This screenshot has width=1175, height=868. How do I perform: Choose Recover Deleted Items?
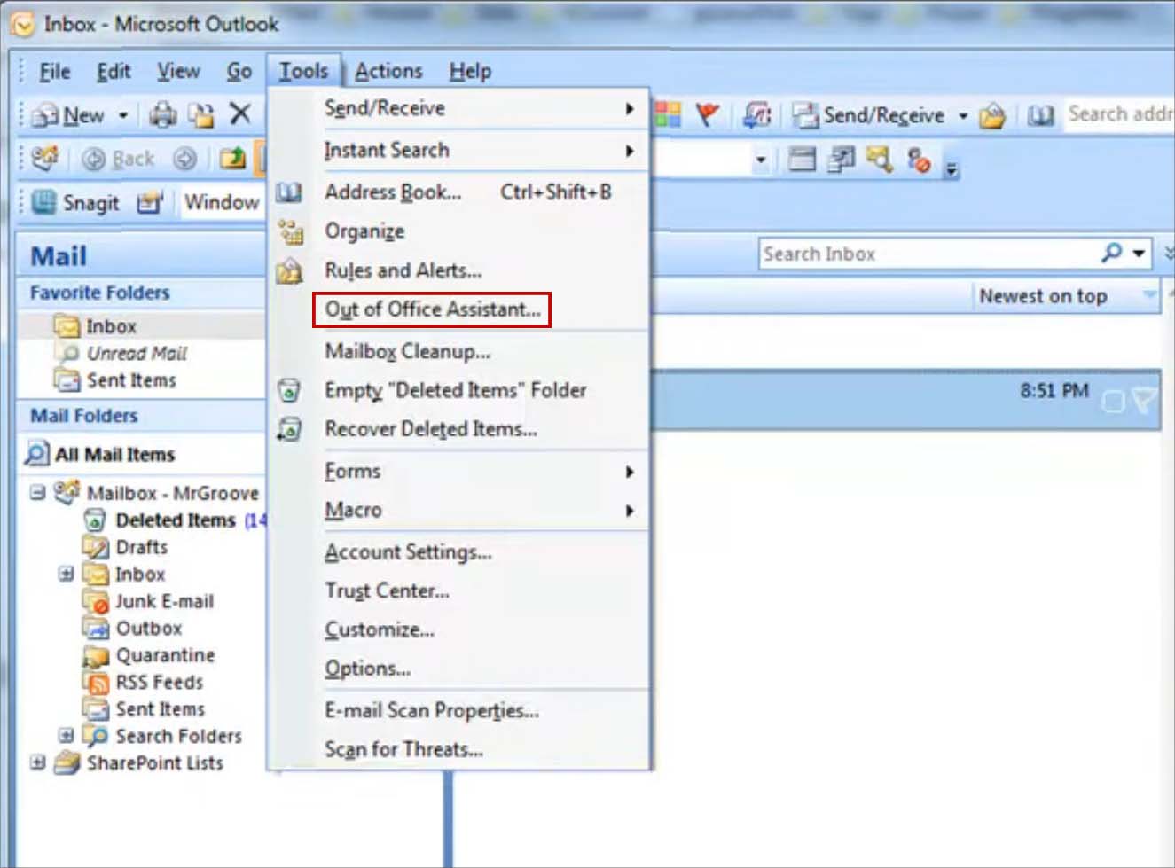point(459,429)
